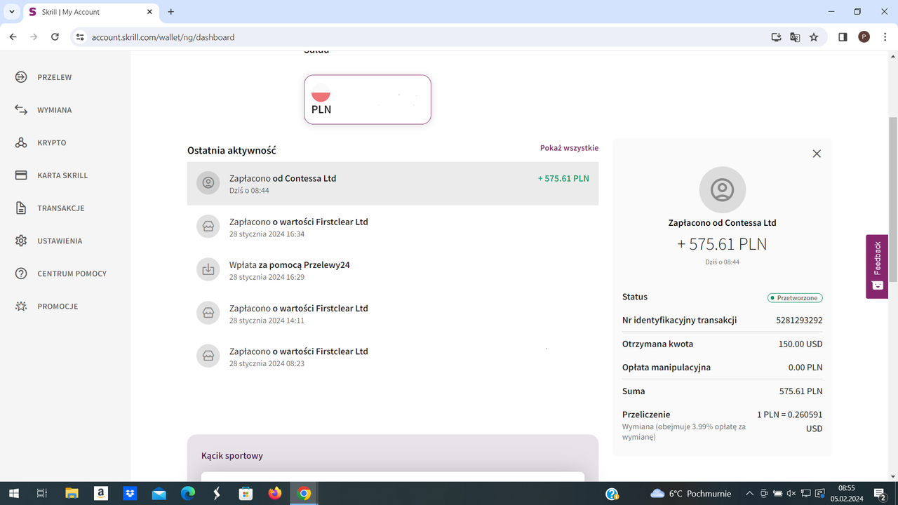Open the Karta Skrill menu item
The height and width of the screenshot is (505, 898).
[x=62, y=175]
